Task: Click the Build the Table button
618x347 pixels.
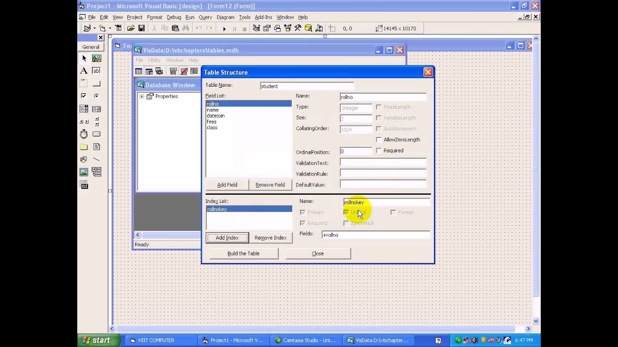Action: [x=243, y=254]
